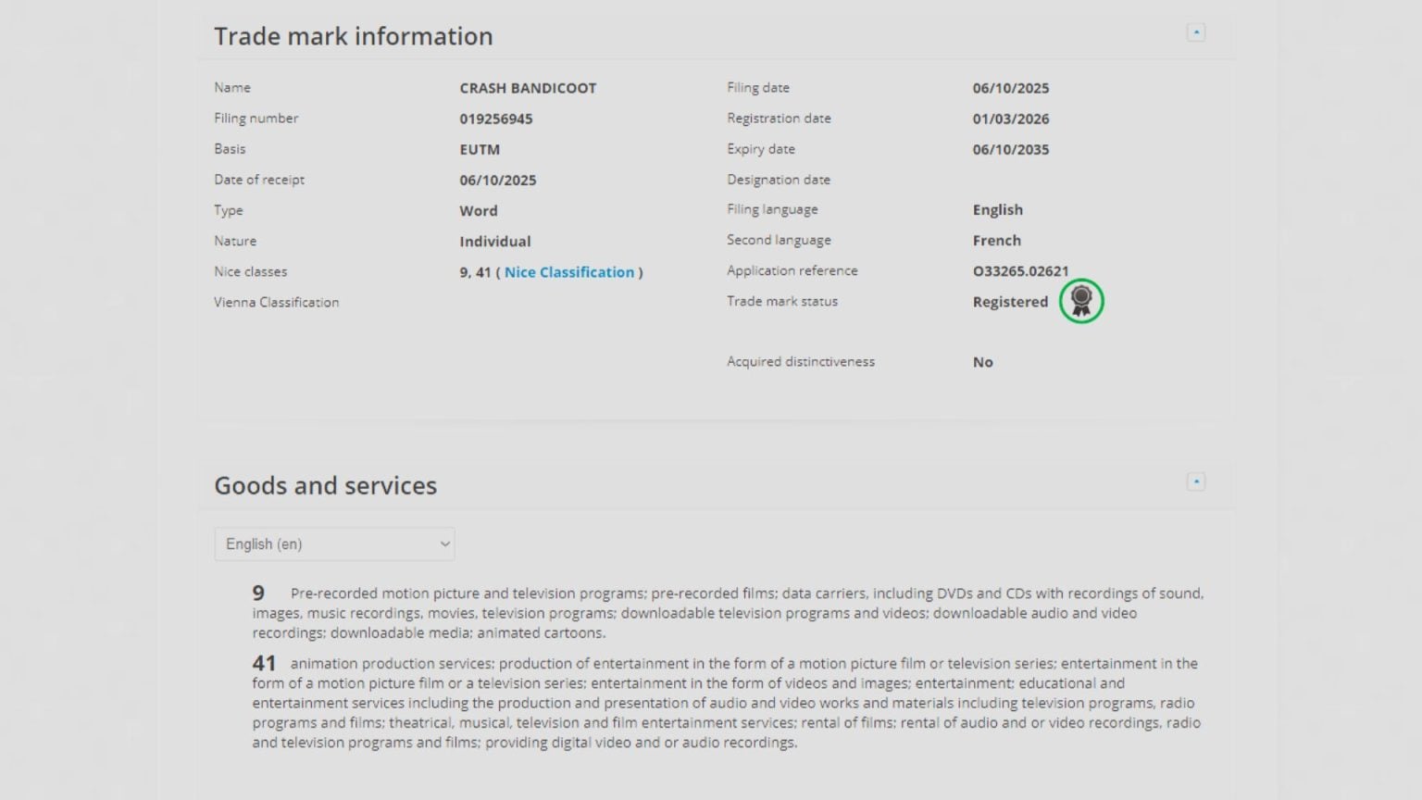This screenshot has width=1422, height=800.
Task: Click the Type field label
Action: [229, 209]
